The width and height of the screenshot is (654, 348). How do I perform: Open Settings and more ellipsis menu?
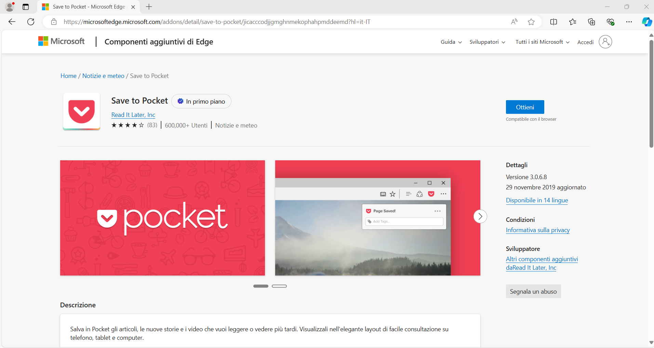click(629, 22)
